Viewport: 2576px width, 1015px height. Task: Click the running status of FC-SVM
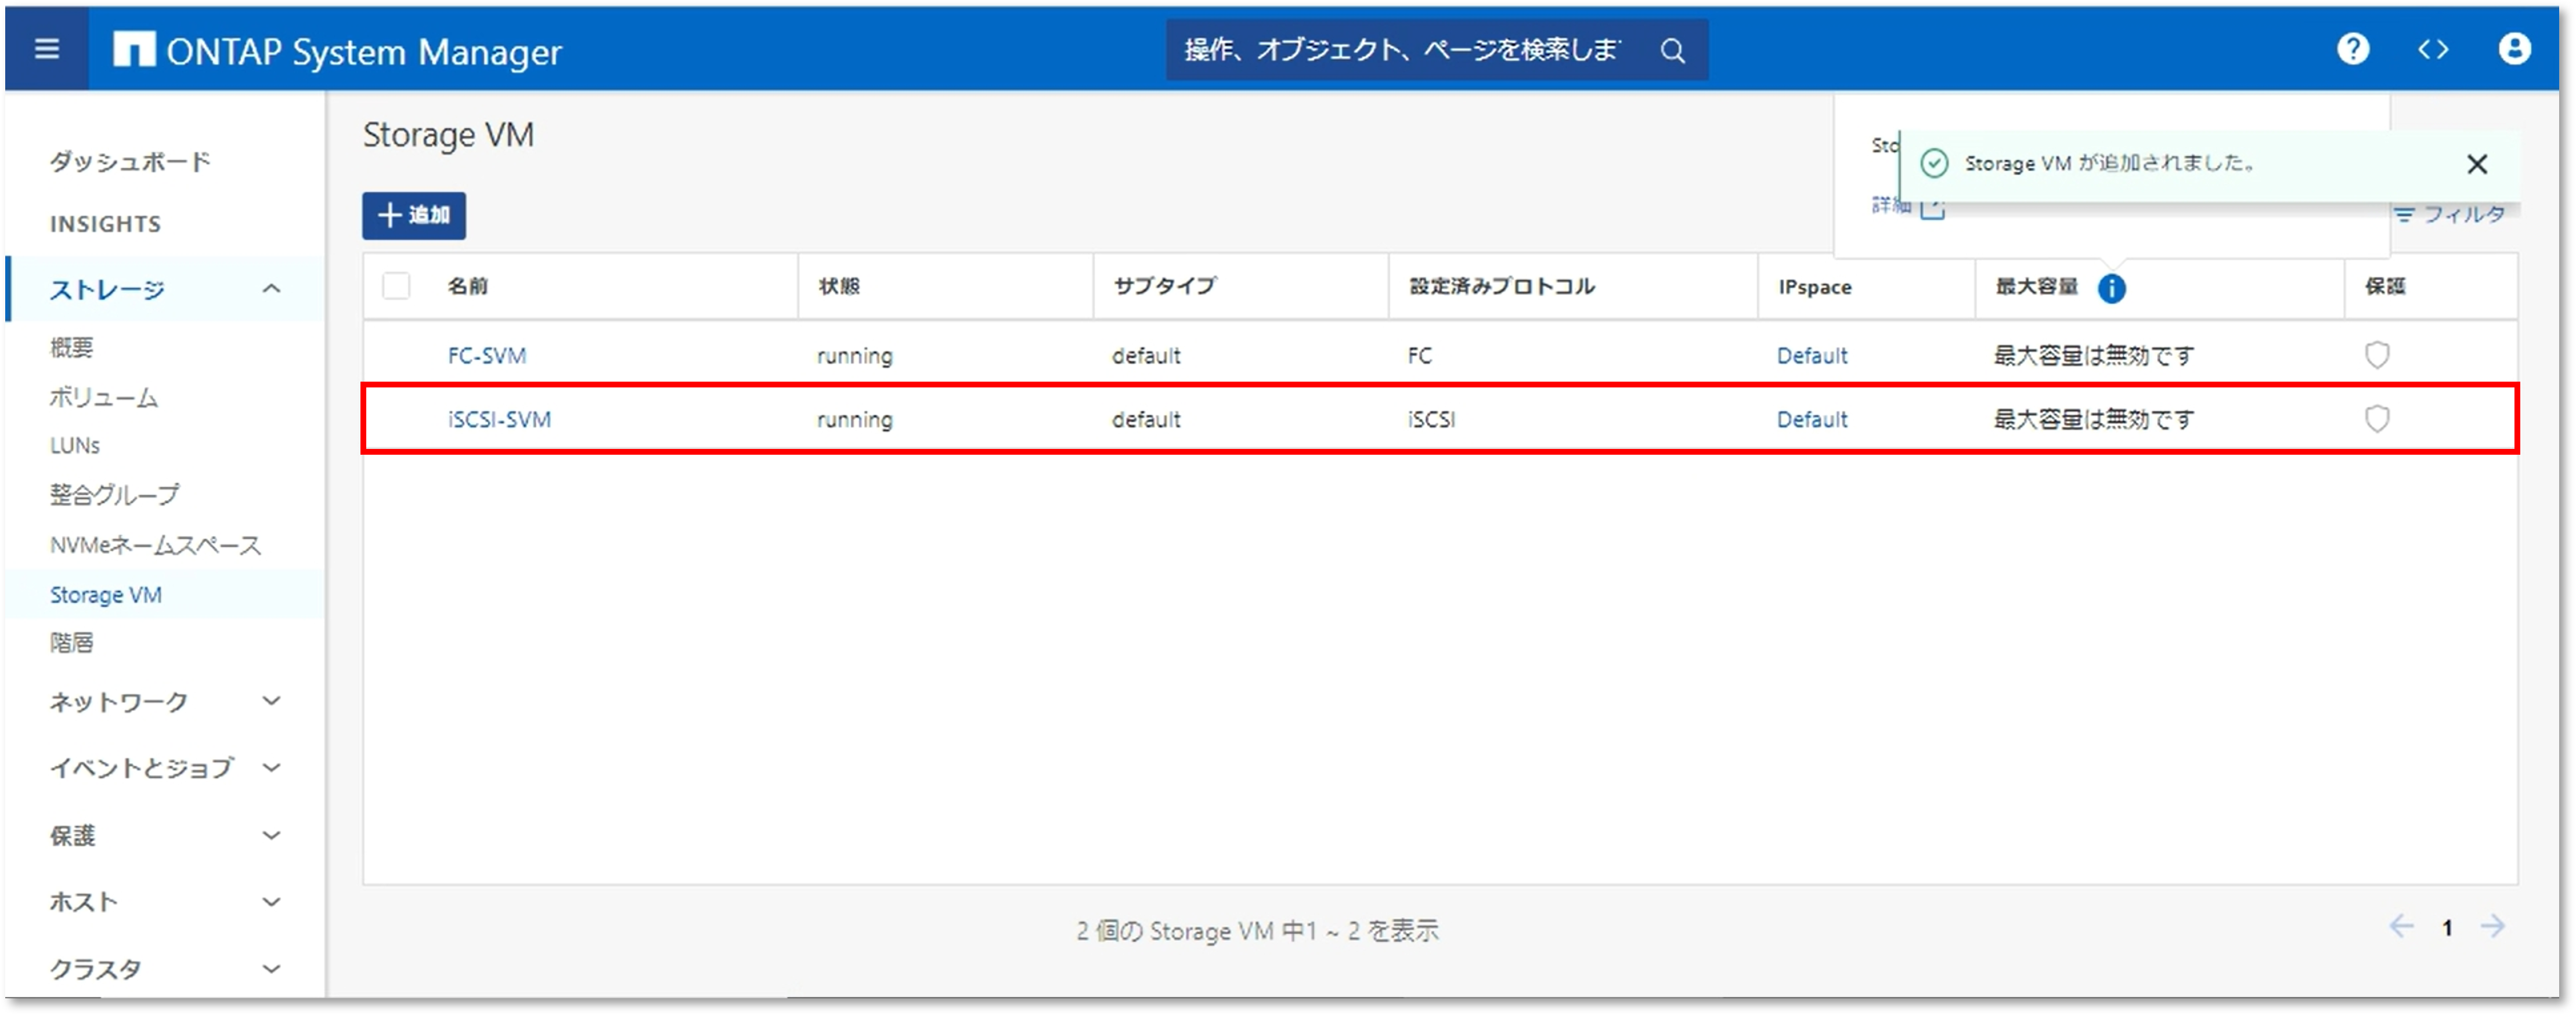854,356
